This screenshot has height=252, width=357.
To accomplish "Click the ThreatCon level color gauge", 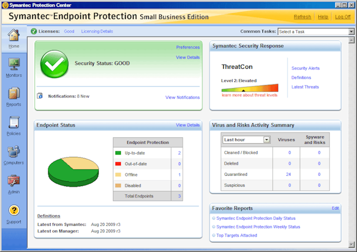I will coord(249,88).
